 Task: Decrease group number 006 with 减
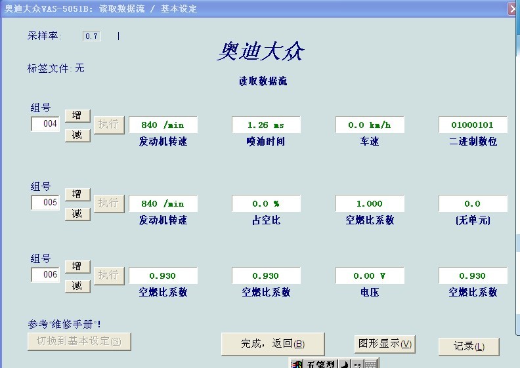tap(77, 286)
